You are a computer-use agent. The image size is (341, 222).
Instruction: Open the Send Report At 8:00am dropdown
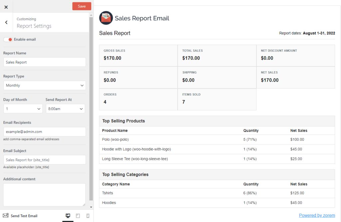pyautogui.click(x=65, y=109)
